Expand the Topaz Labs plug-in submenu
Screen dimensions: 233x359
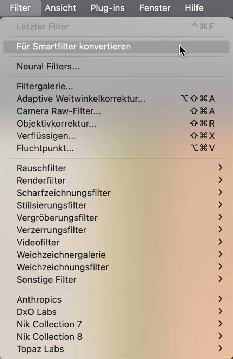point(116,349)
